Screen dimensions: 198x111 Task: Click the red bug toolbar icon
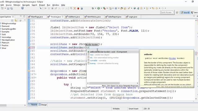(x=78, y=8)
